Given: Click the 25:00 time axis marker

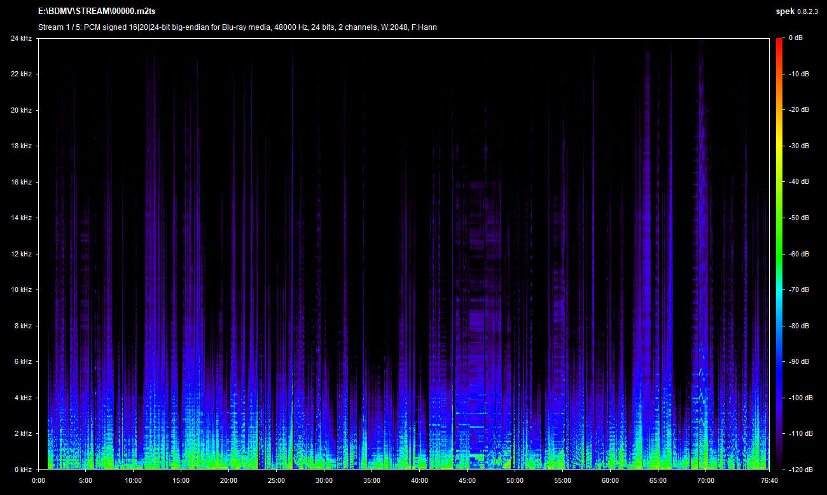Looking at the screenshot, I should [276, 480].
